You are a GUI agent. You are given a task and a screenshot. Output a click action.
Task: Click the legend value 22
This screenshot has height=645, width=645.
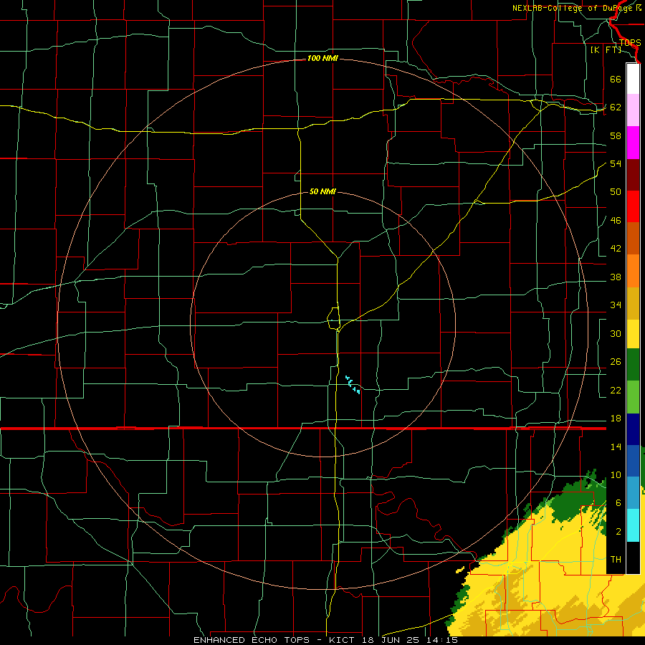pos(616,391)
